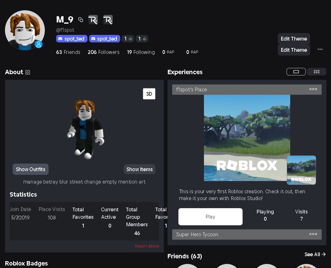The image size is (331, 268).
Task: Edit the About section with pencil icon
Action: (x=28, y=72)
